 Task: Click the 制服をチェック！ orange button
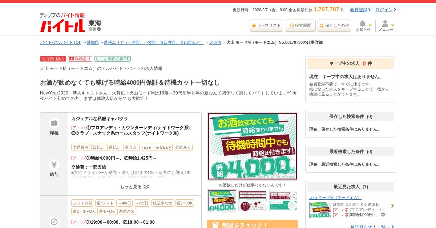point(253,224)
